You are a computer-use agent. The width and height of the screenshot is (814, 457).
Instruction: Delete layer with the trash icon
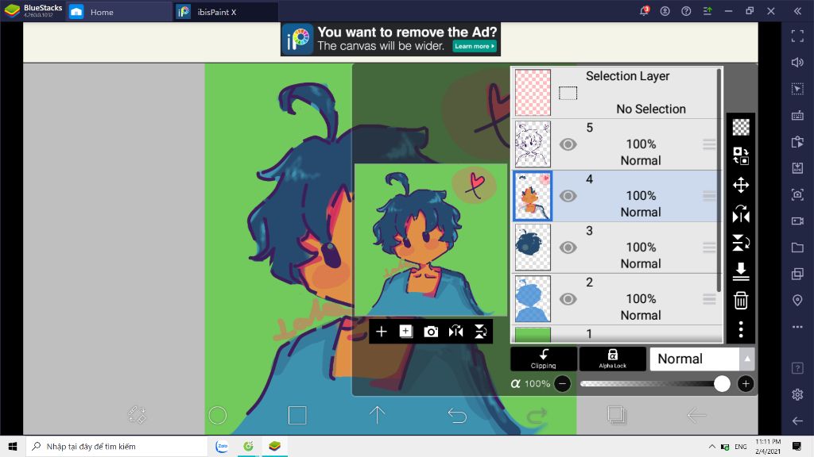click(x=741, y=301)
